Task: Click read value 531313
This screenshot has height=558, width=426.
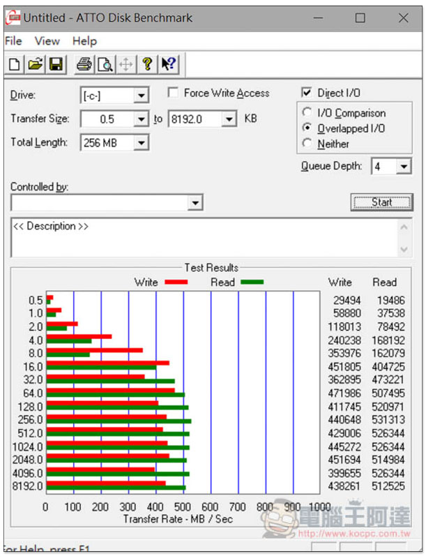Action: coord(388,420)
